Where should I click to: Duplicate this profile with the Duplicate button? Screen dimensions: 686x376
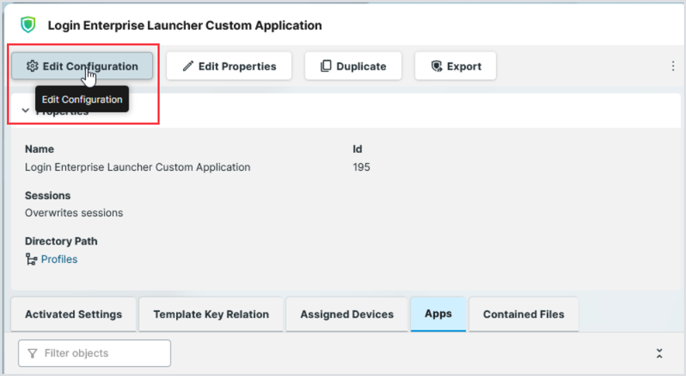point(353,66)
